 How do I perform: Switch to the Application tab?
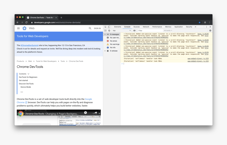pos(178,27)
